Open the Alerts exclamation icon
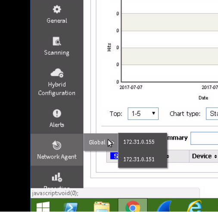 (57, 113)
